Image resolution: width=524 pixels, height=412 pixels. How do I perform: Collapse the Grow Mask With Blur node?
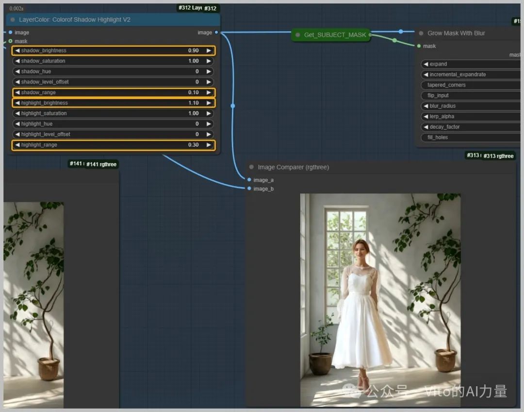421,33
